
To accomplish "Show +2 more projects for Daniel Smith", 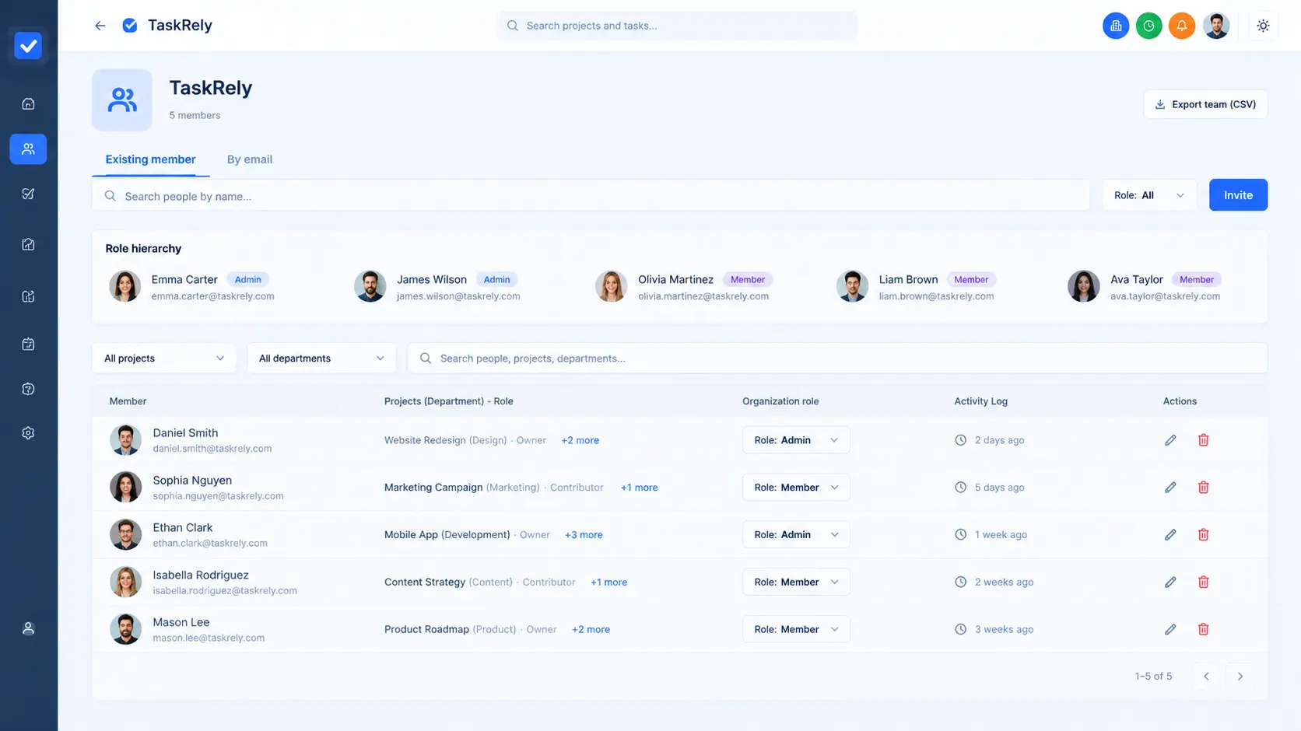I will coord(580,440).
